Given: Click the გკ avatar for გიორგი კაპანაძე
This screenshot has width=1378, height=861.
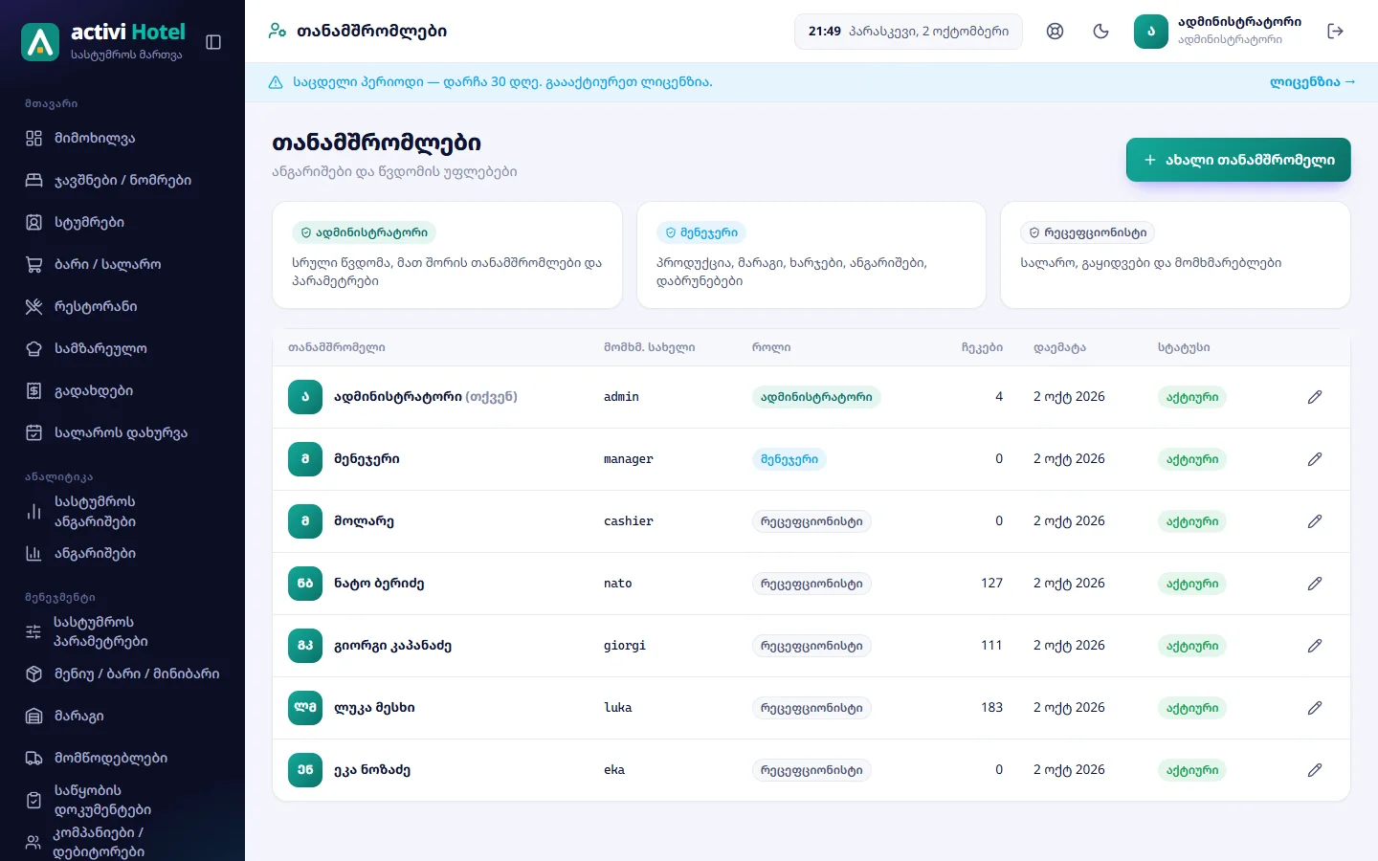Looking at the screenshot, I should [305, 646].
